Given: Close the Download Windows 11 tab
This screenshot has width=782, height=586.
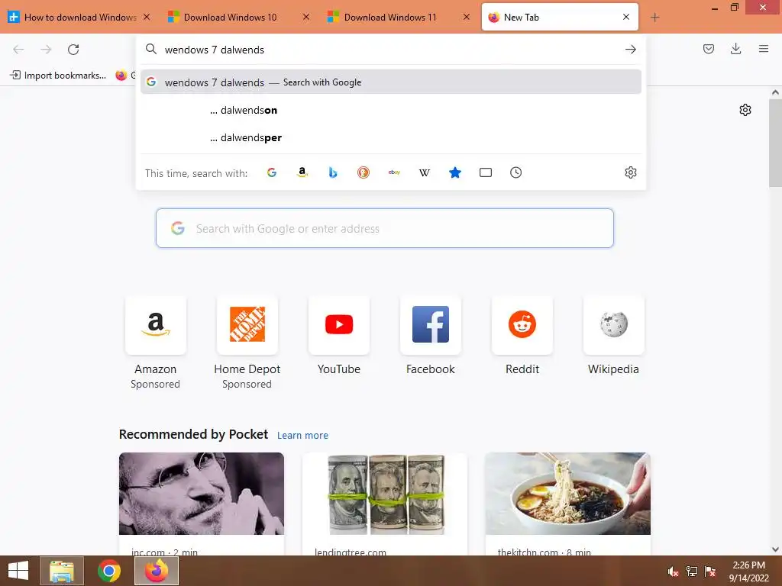Looking at the screenshot, I should (x=467, y=17).
